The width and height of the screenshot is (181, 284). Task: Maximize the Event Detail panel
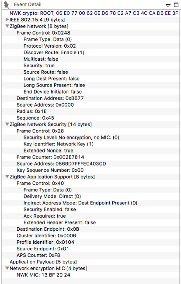176,5
